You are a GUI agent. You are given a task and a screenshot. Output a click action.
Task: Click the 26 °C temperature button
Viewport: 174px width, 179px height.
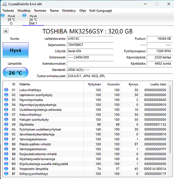16,73
